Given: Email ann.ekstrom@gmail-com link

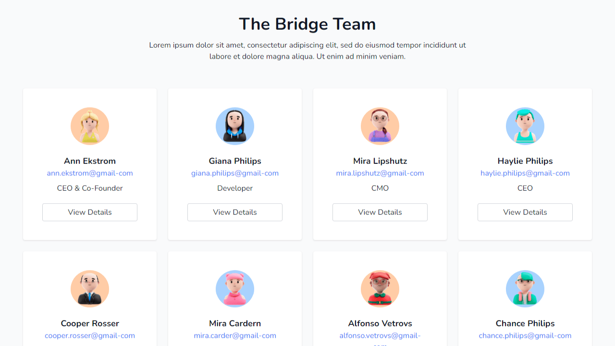Looking at the screenshot, I should click(90, 173).
